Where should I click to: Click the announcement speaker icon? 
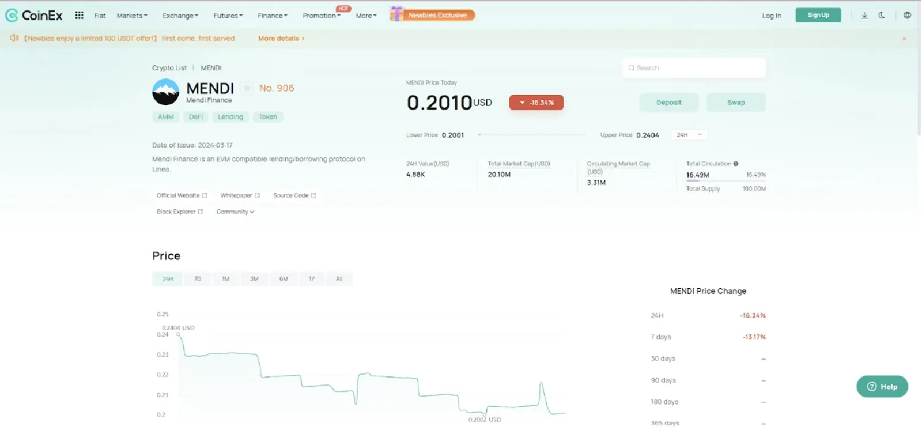tap(14, 38)
